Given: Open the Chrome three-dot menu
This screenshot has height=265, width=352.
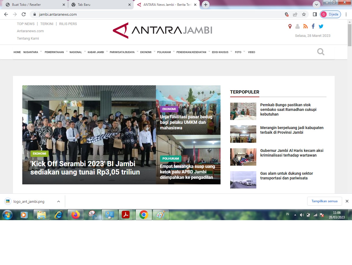Looking at the screenshot, I should [x=346, y=14].
